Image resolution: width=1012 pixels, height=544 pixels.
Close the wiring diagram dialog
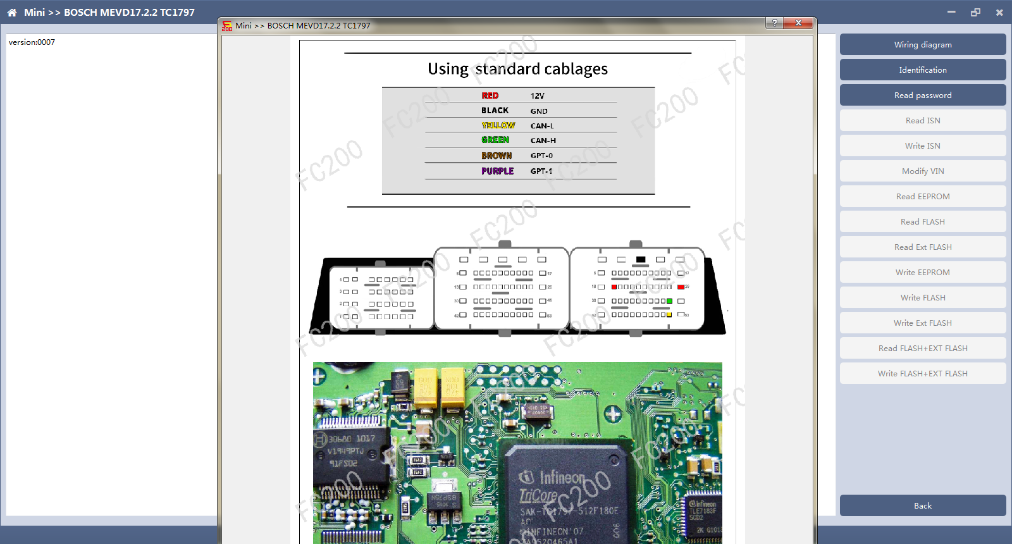(x=798, y=23)
